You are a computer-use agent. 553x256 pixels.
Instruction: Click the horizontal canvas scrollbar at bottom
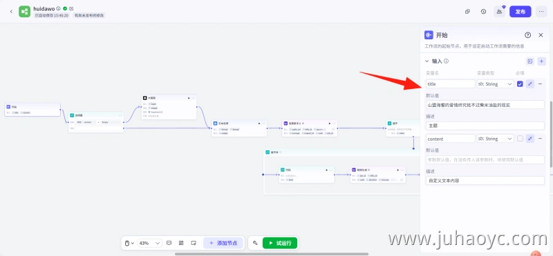pyautogui.click(x=272, y=254)
